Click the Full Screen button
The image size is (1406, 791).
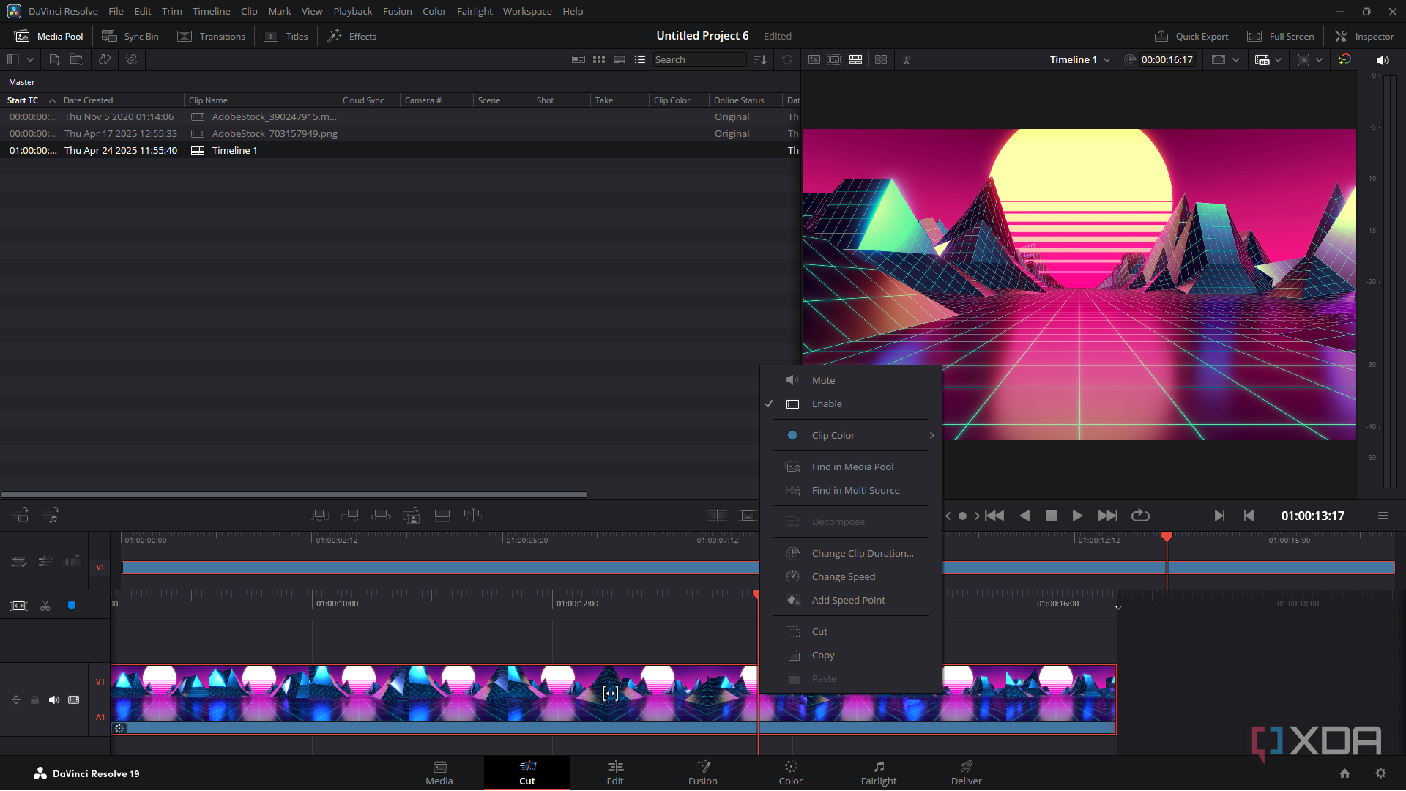[1281, 36]
